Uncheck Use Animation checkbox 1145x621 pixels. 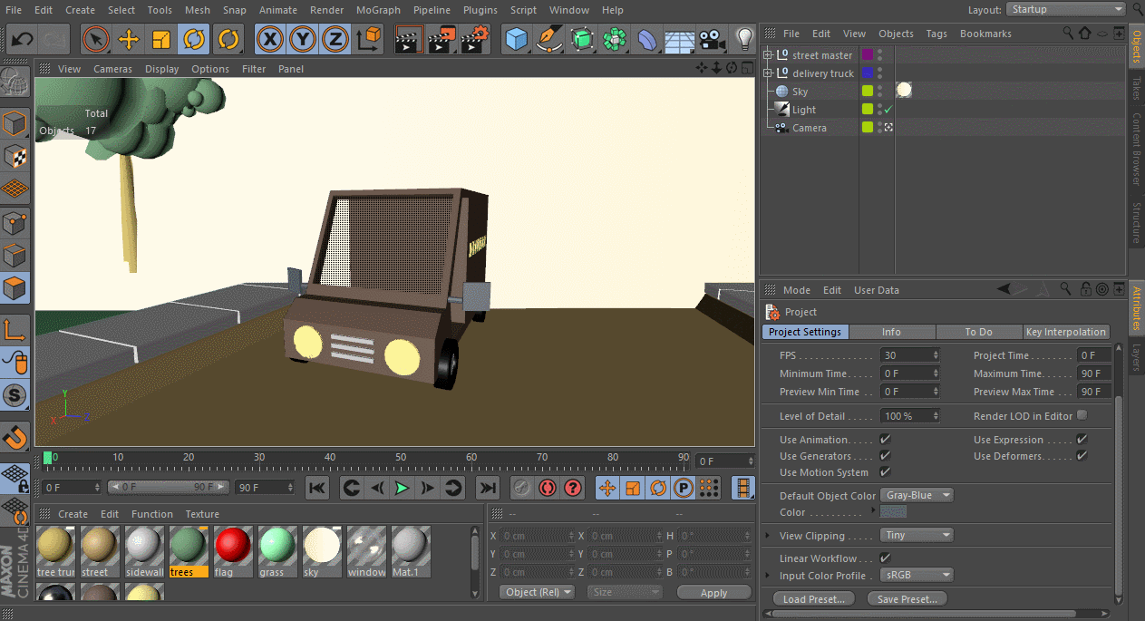click(x=886, y=440)
